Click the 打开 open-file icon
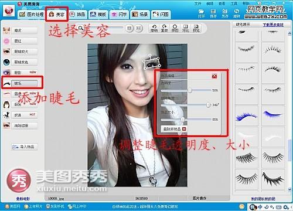This screenshot has height=211, width=293. coord(201,13)
